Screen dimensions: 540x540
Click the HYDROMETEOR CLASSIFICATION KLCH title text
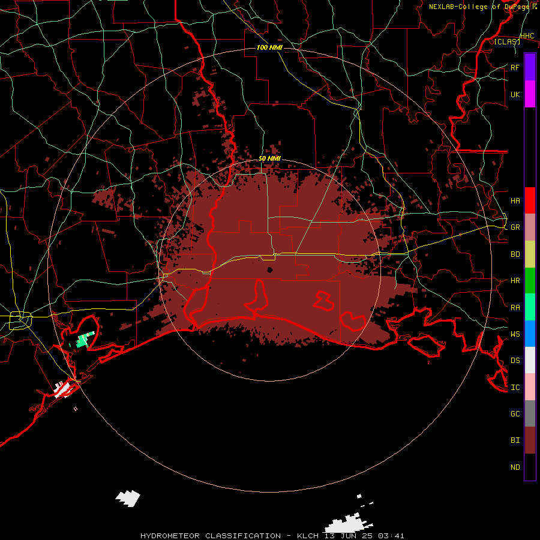point(272,536)
